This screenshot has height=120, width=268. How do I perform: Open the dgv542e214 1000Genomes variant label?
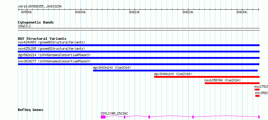(x=54, y=55)
